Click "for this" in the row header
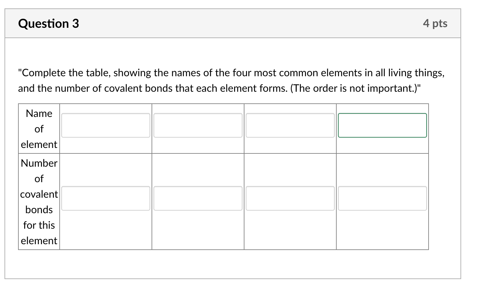The image size is (485, 292). (39, 225)
